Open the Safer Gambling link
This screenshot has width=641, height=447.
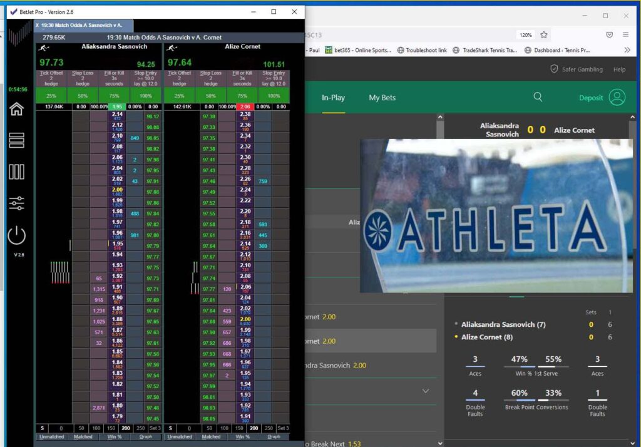[x=577, y=69]
